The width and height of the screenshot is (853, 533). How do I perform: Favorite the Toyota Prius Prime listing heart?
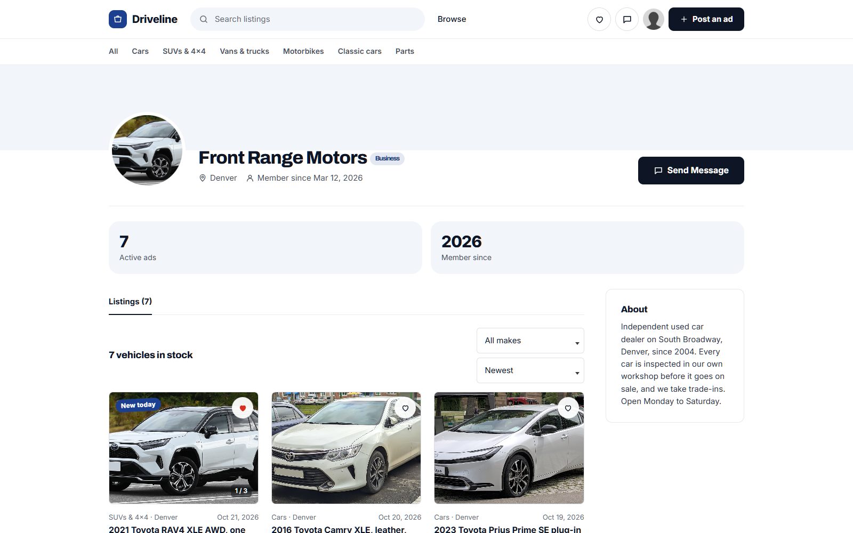(x=568, y=408)
